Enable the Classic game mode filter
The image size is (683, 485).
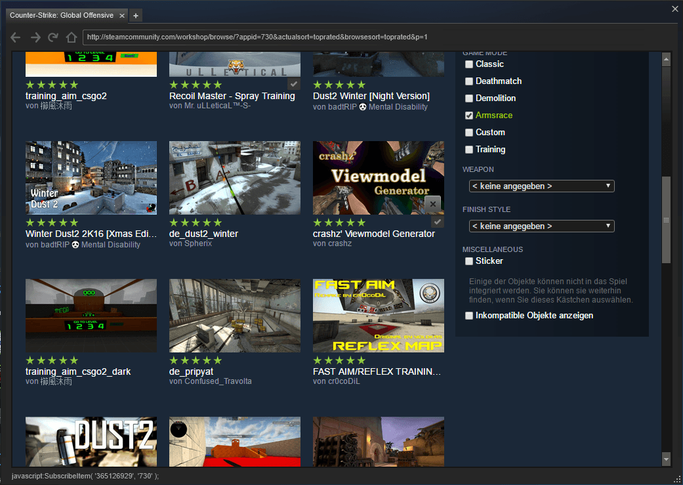click(469, 64)
